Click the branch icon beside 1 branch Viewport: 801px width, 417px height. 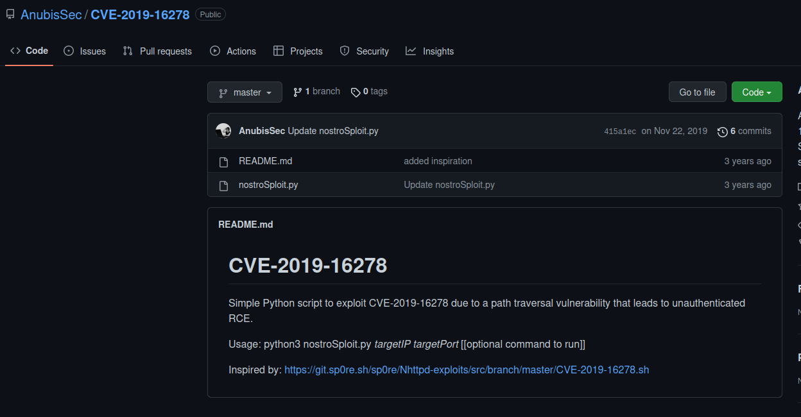(298, 92)
